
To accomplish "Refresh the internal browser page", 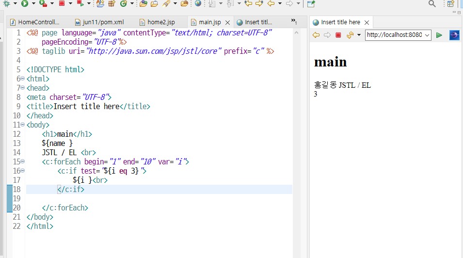I will [x=350, y=35].
